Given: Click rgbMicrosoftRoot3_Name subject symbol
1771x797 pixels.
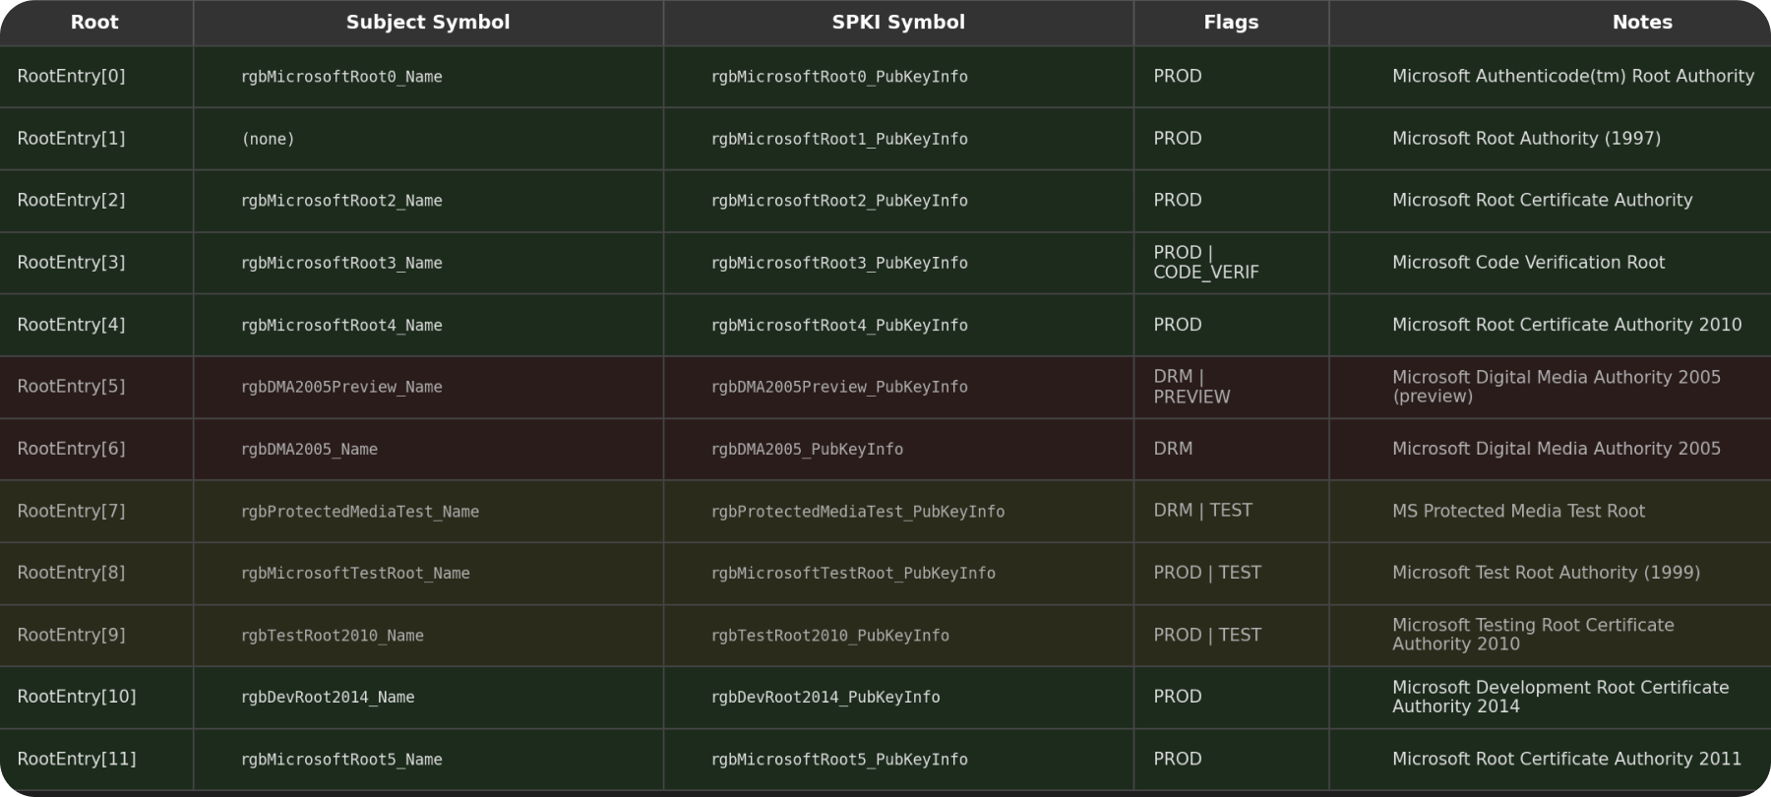Looking at the screenshot, I should [341, 263].
